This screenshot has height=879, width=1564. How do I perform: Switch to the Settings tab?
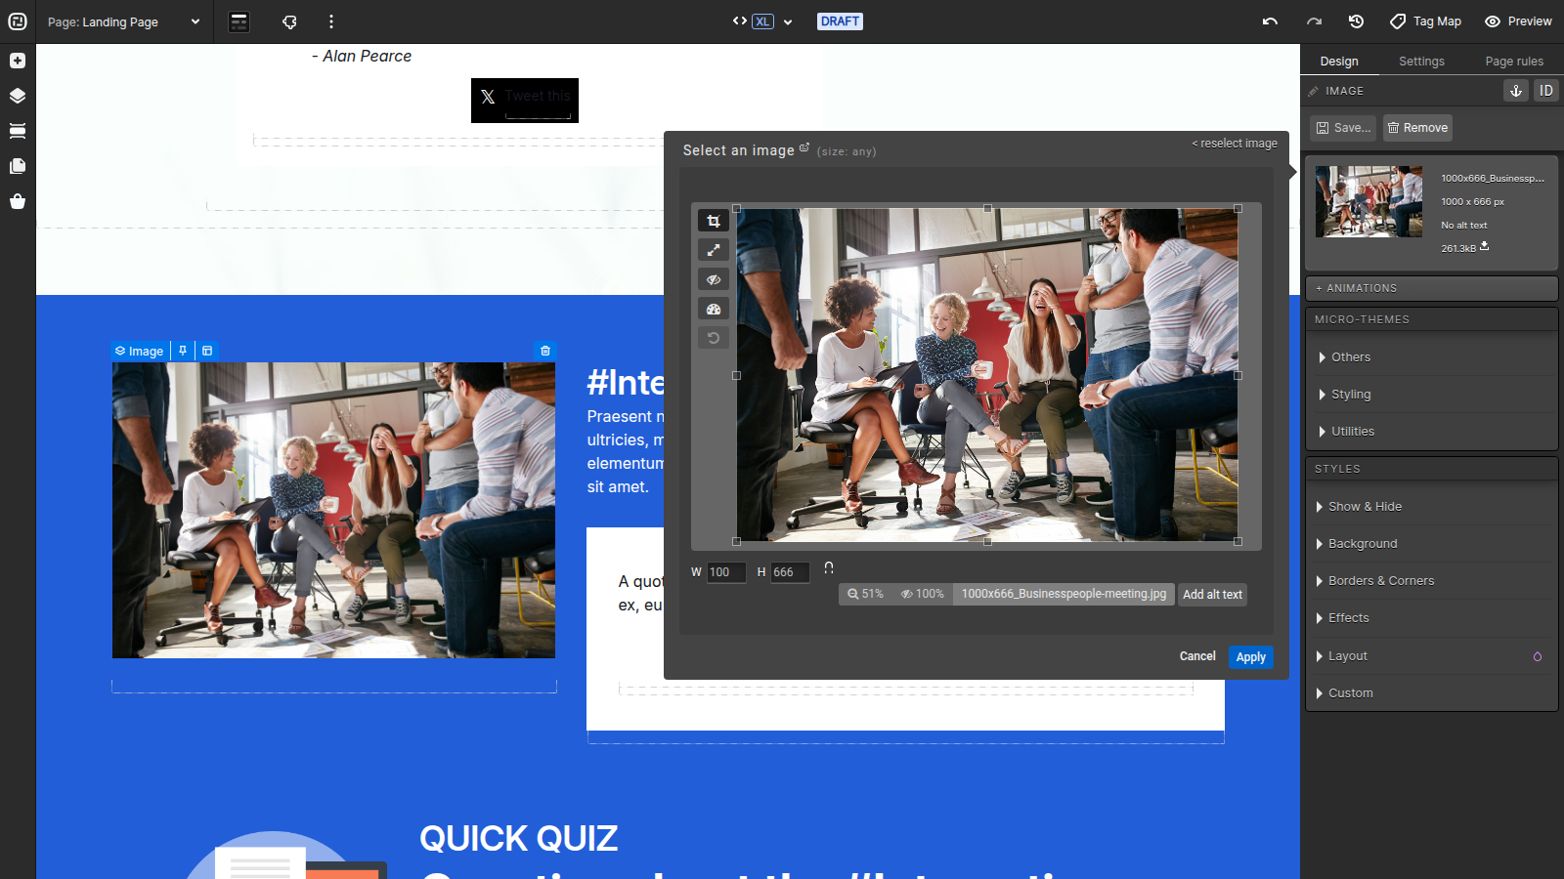[1421, 61]
